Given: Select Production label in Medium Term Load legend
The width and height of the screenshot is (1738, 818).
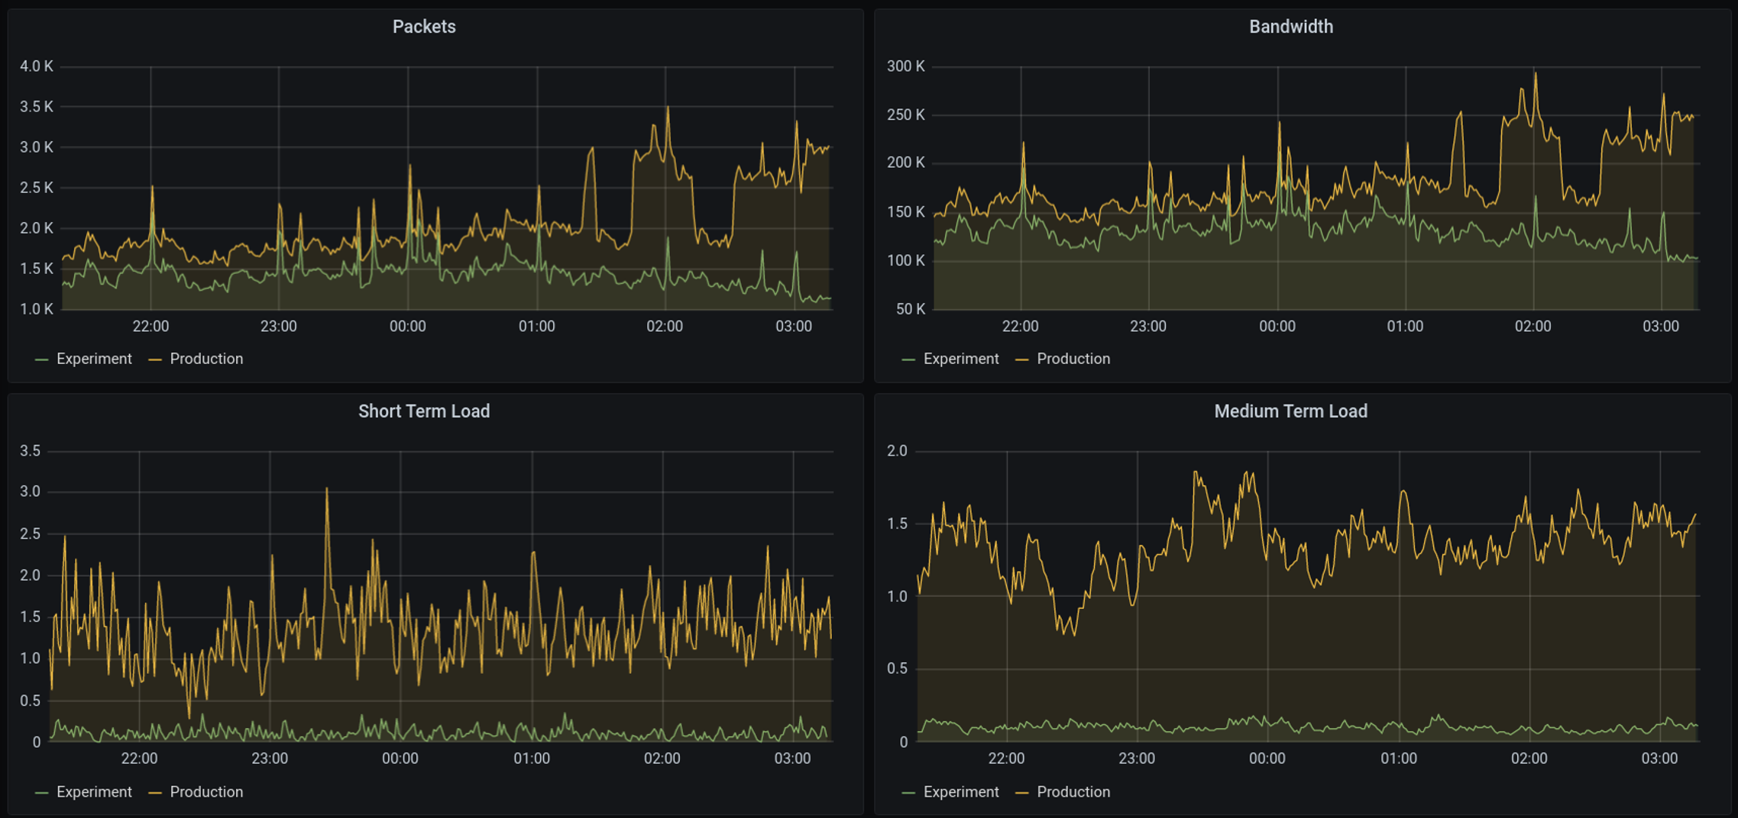Looking at the screenshot, I should pyautogui.click(x=1073, y=792).
